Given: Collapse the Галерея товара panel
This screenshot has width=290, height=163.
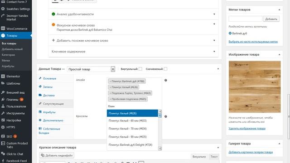Looking at the screenshot, I should point(279,144).
